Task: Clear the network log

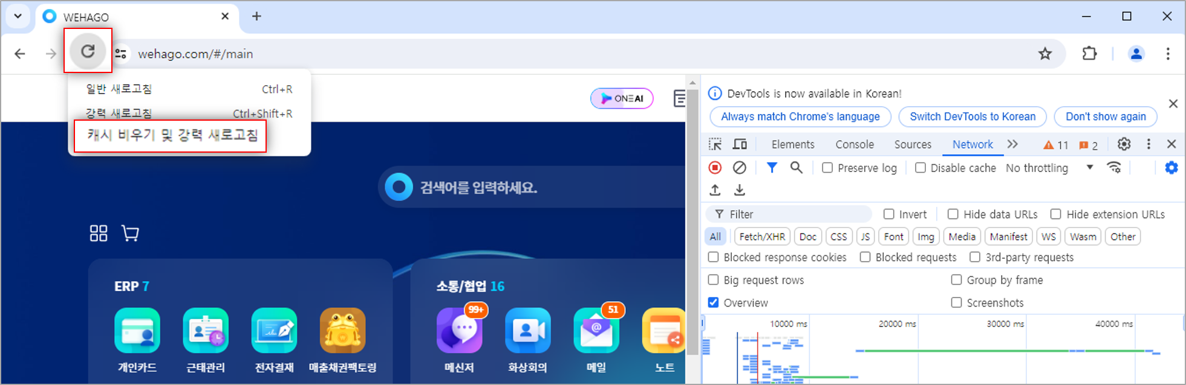Action: click(739, 168)
